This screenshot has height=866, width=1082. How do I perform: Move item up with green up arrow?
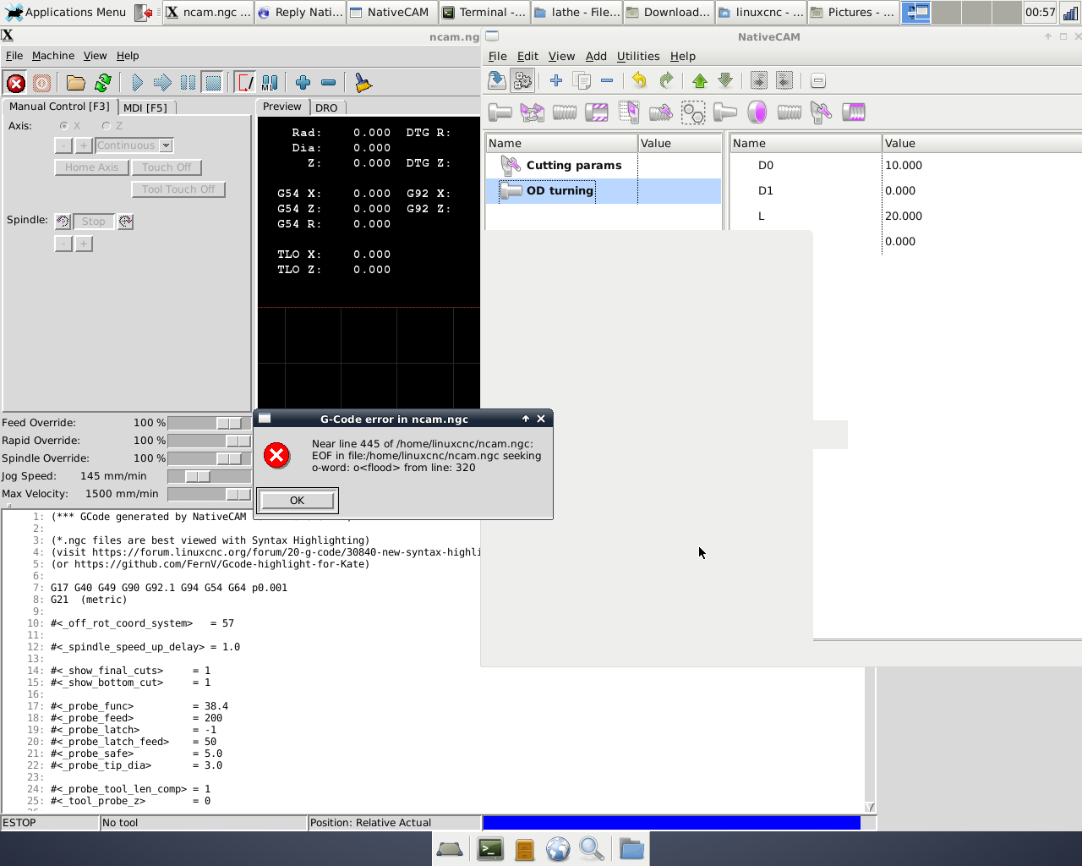tap(699, 80)
